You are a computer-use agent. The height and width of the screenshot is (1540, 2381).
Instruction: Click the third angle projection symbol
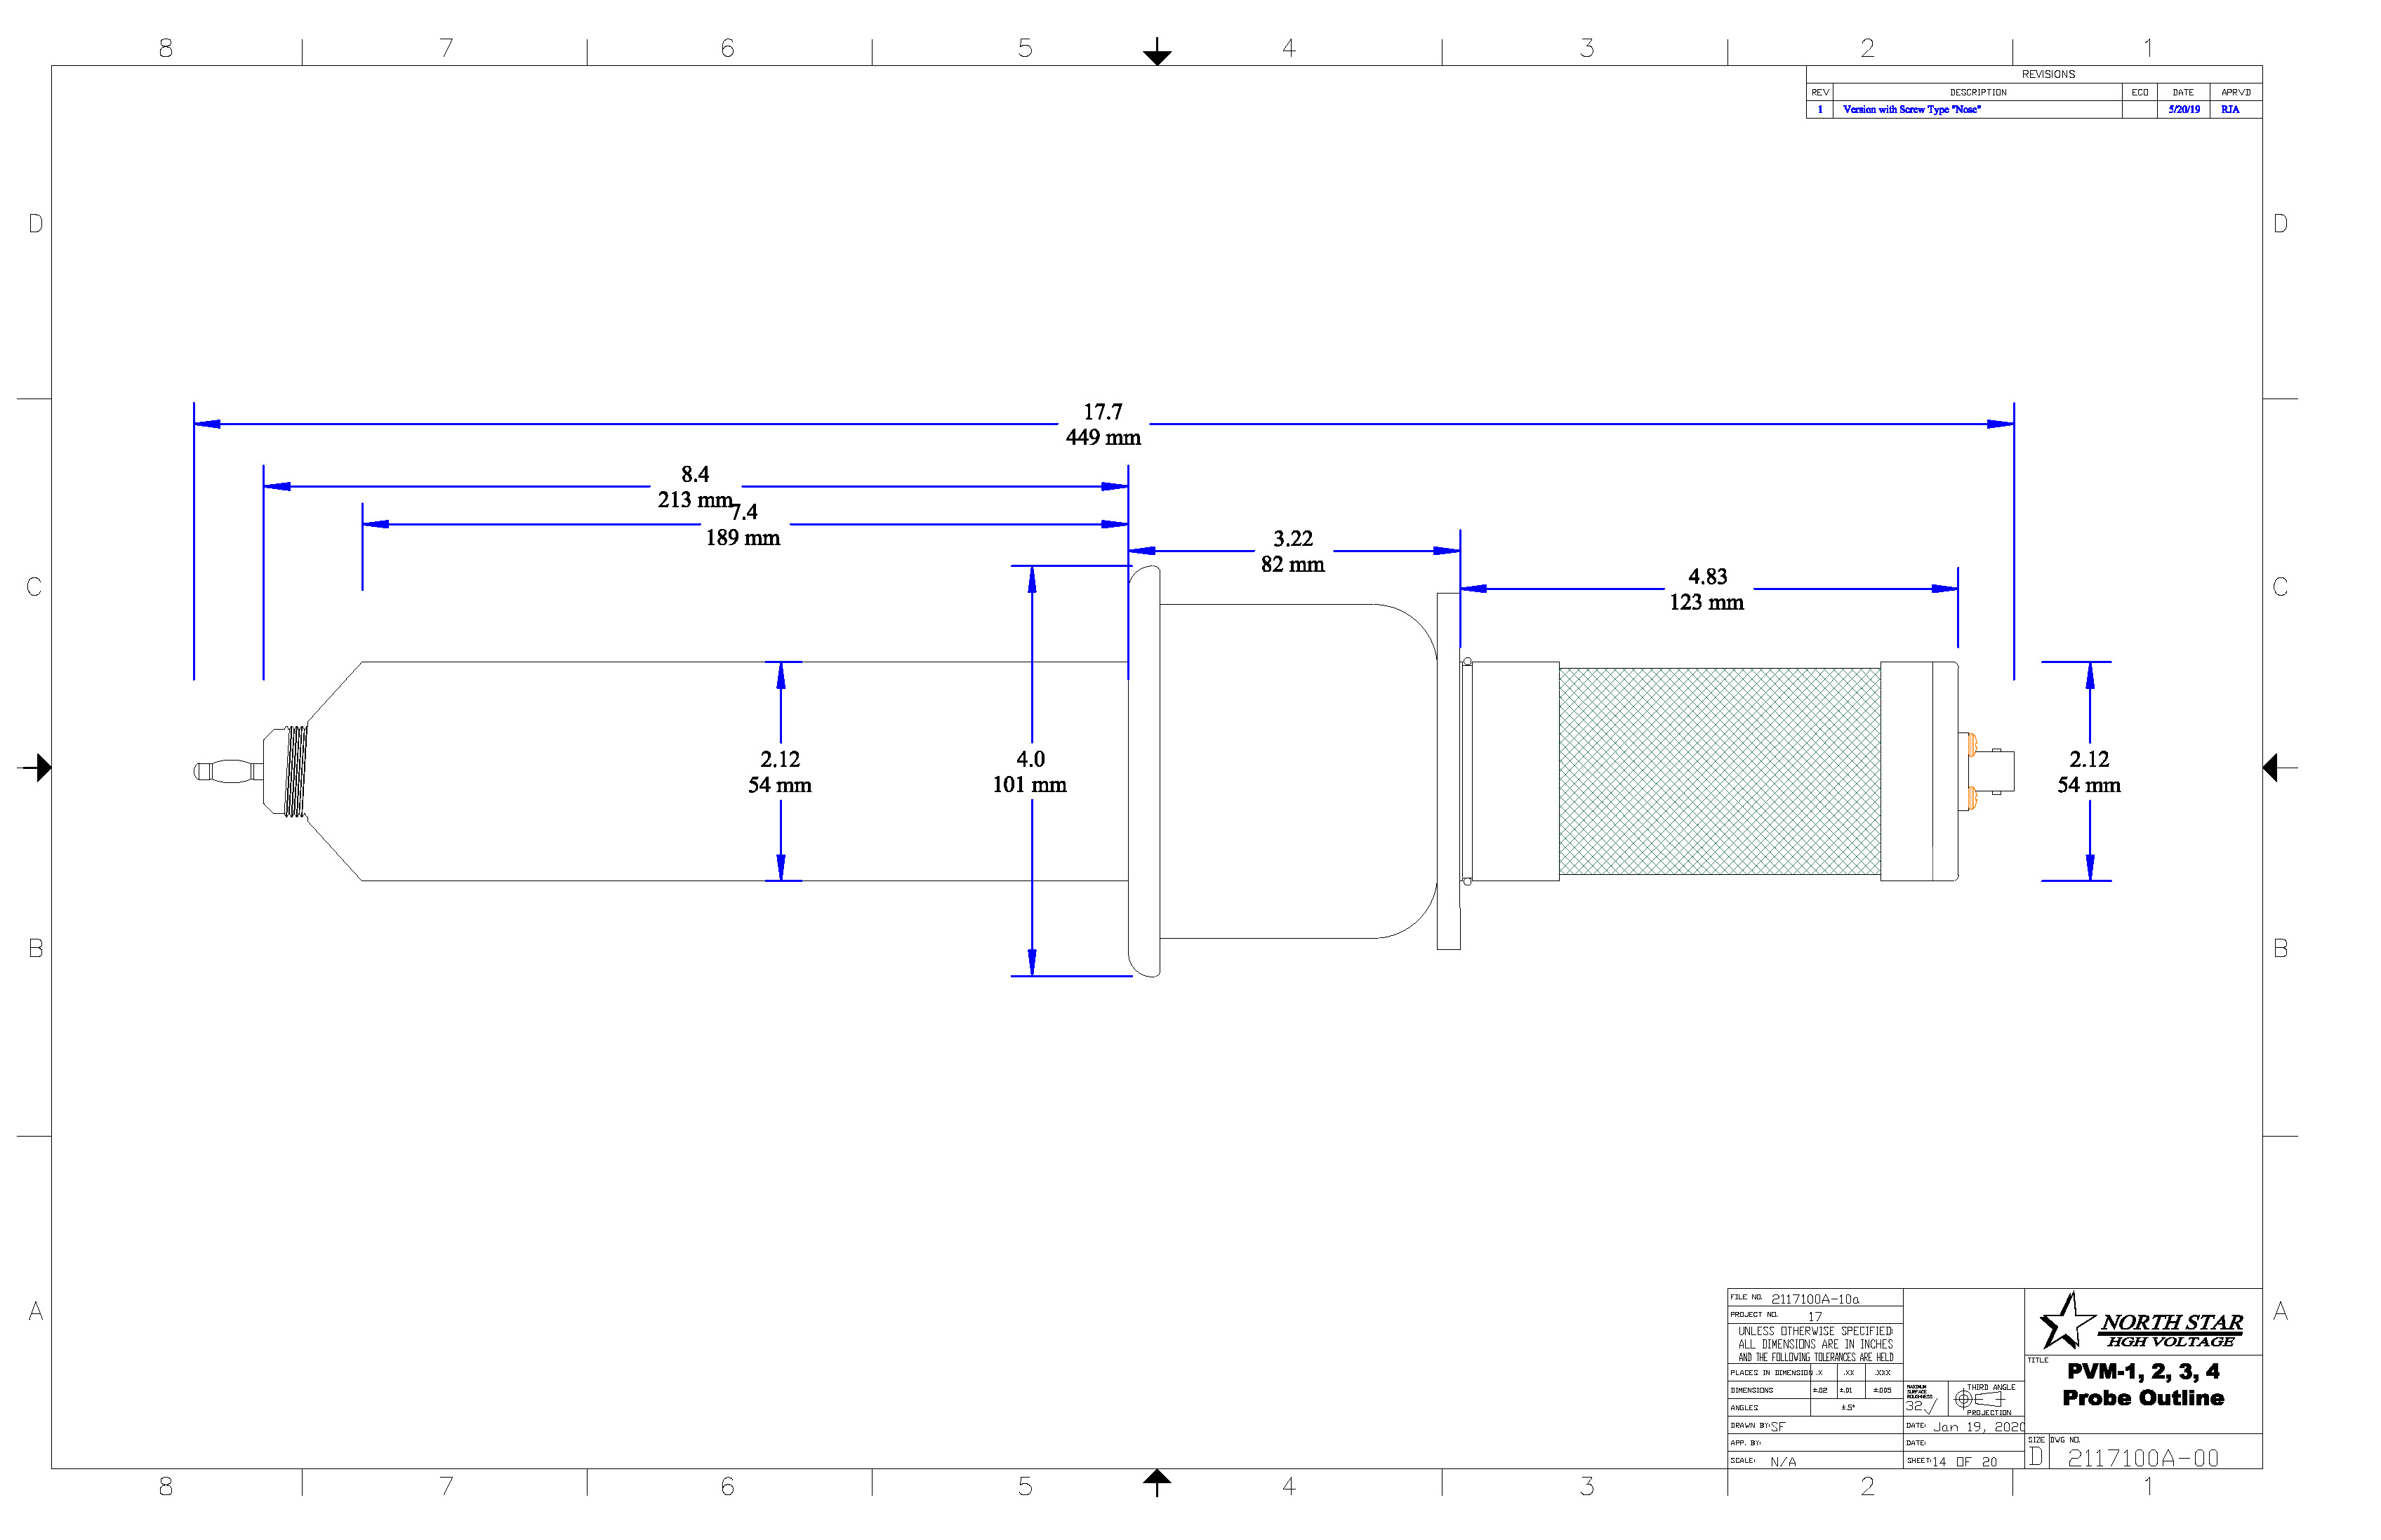[x=1978, y=1399]
